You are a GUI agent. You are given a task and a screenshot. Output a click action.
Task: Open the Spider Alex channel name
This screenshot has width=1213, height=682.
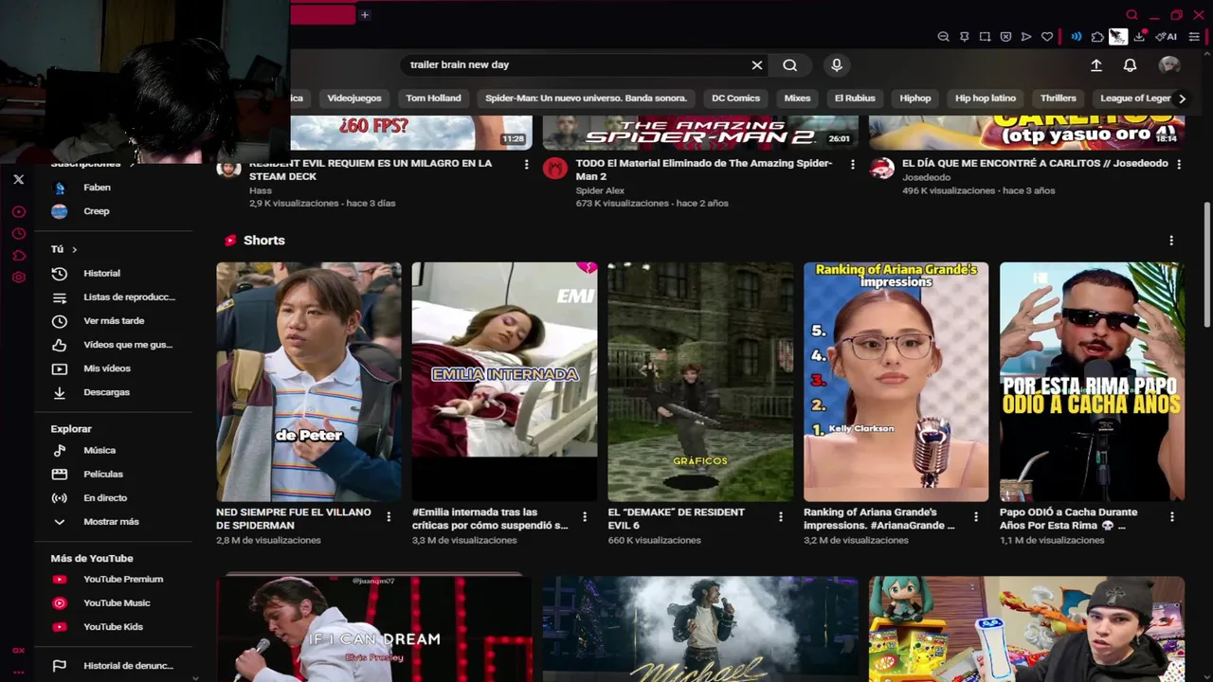[600, 190]
